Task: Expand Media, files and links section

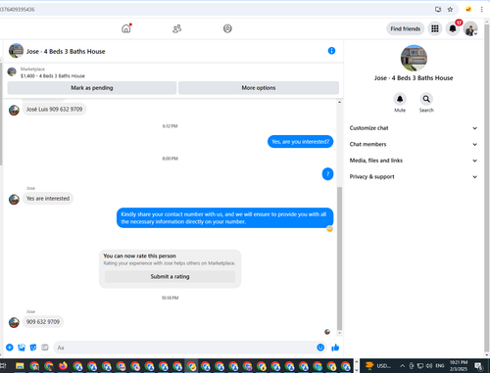Action: (x=414, y=161)
